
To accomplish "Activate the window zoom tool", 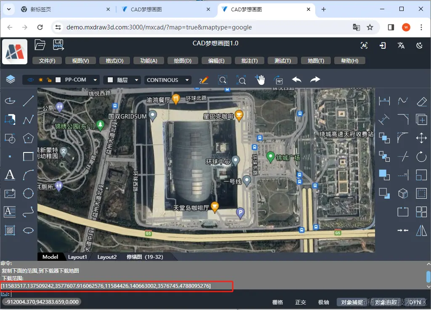I will pyautogui.click(x=222, y=80).
